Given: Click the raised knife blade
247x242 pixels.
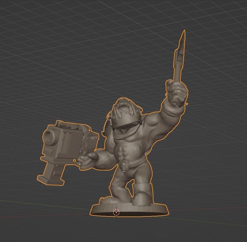Looking at the screenshot, I should 181,47.
